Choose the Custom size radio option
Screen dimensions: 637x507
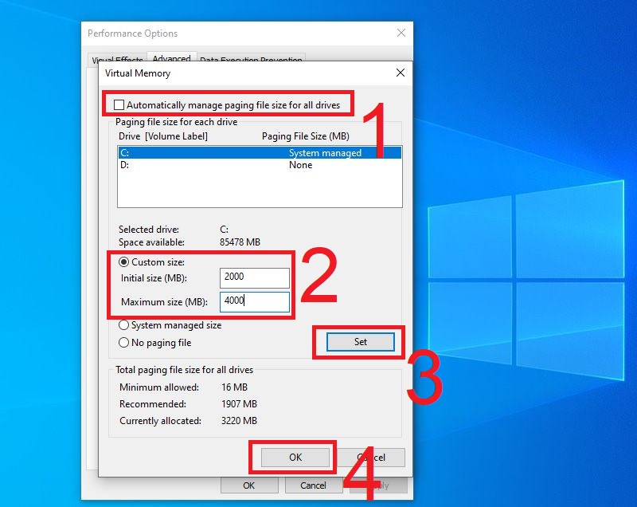tap(124, 262)
